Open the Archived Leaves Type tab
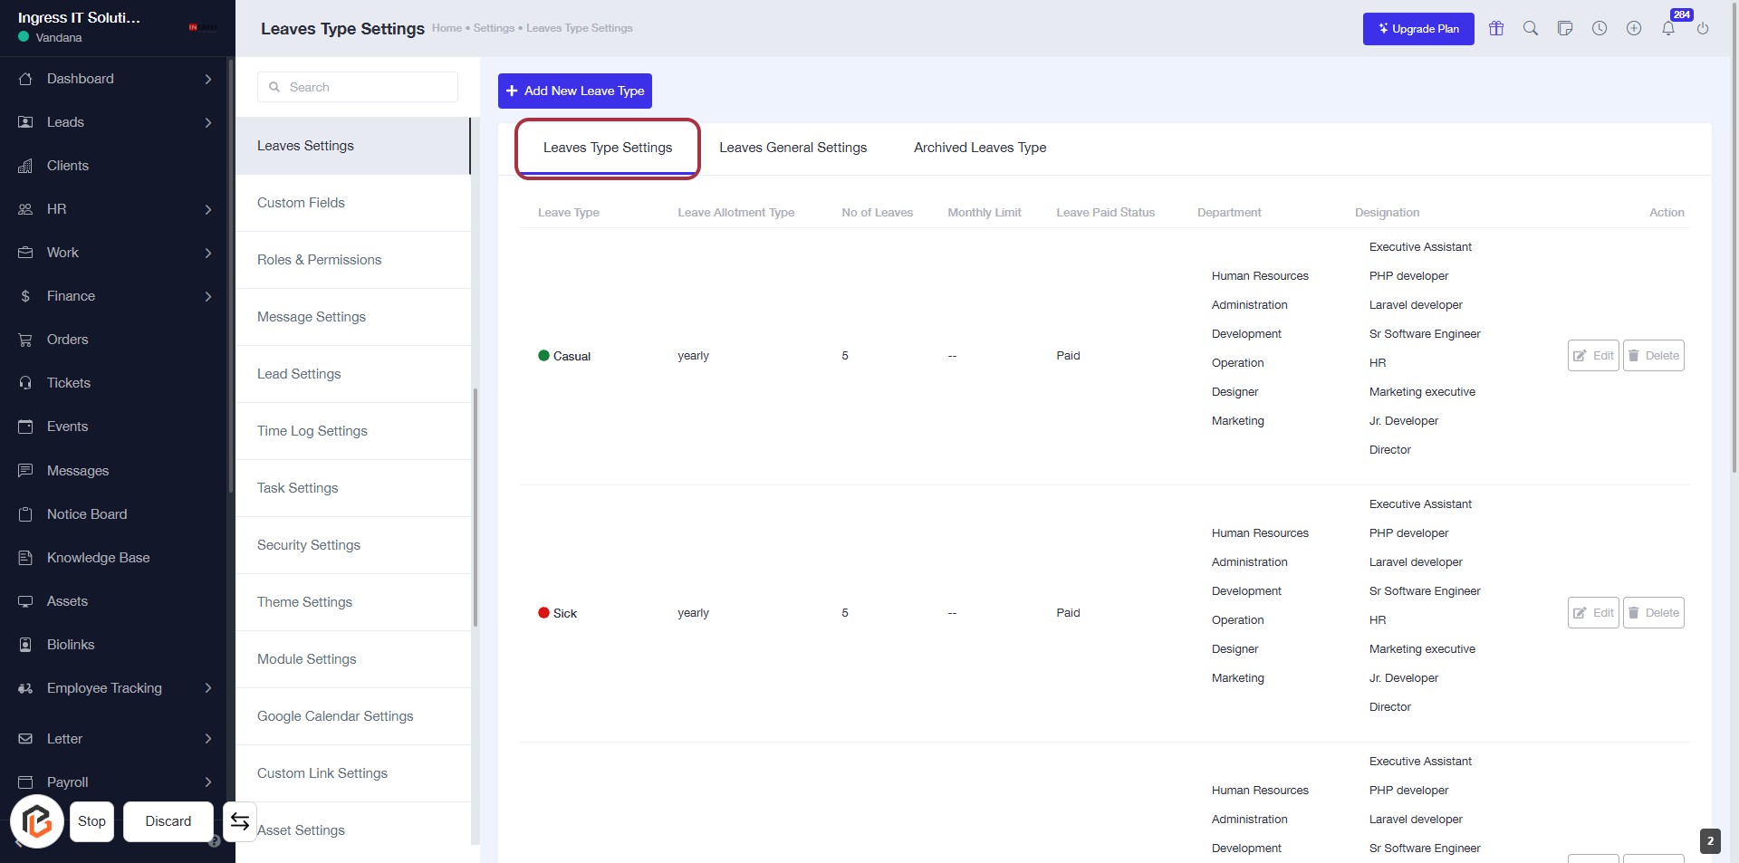The image size is (1739, 863). [979, 148]
